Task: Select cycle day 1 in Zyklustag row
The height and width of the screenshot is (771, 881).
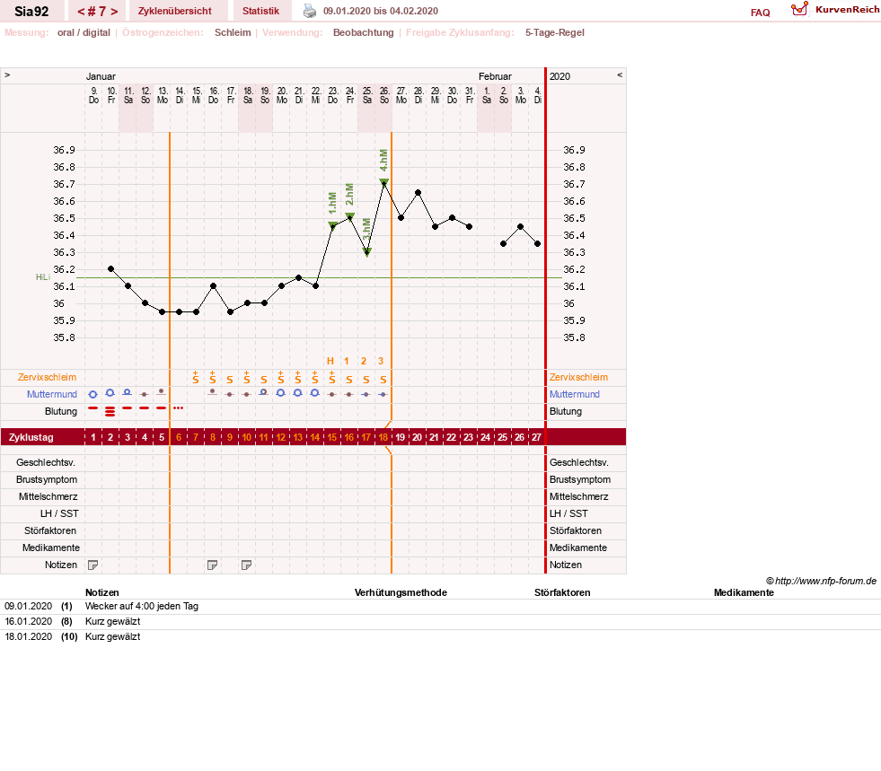Action: click(93, 437)
